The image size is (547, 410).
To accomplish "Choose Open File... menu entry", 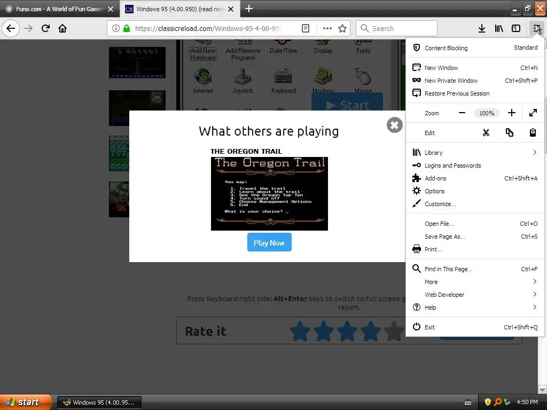I will pos(475,224).
